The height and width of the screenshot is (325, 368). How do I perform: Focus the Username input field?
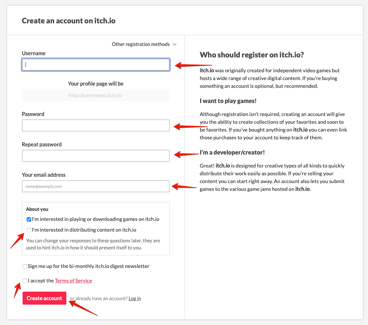click(96, 65)
